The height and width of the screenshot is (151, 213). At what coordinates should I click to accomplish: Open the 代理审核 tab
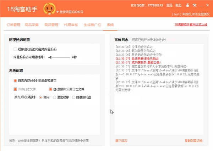(70, 25)
